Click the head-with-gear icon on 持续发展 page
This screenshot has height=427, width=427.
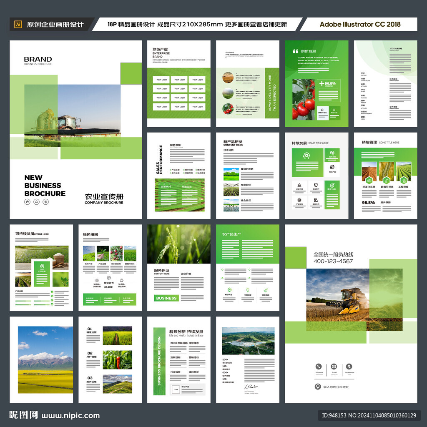306,156
